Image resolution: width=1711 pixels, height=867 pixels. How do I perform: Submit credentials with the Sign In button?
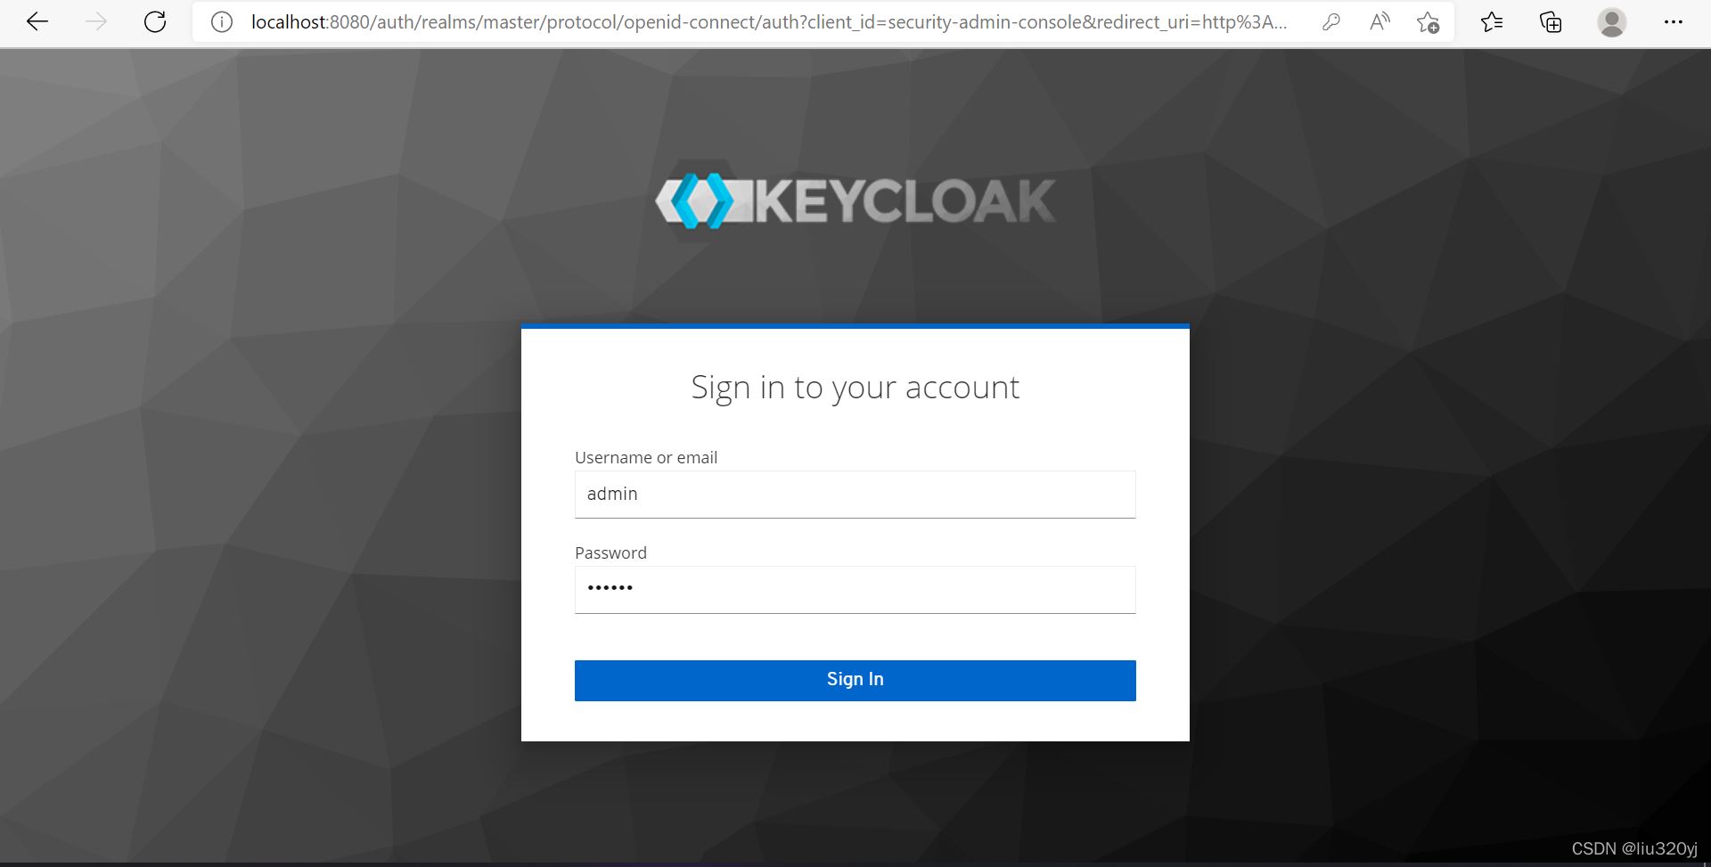coord(855,681)
